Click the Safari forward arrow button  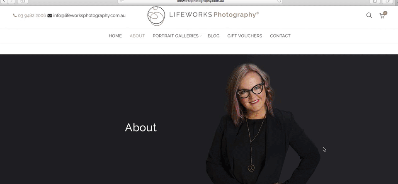click(x=12, y=1)
